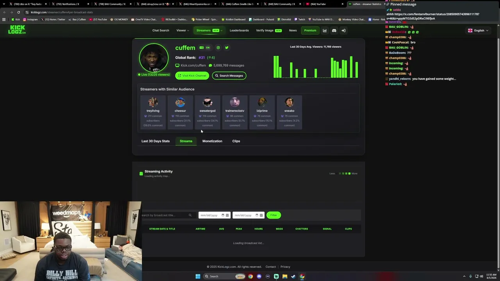Screen dimensions: 500x281
Task: Switch to Last 30 Days Stats tab
Action: [155, 141]
